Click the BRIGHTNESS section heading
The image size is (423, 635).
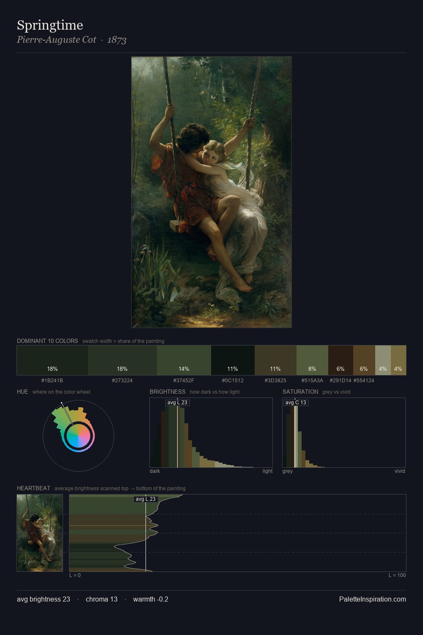click(x=168, y=392)
